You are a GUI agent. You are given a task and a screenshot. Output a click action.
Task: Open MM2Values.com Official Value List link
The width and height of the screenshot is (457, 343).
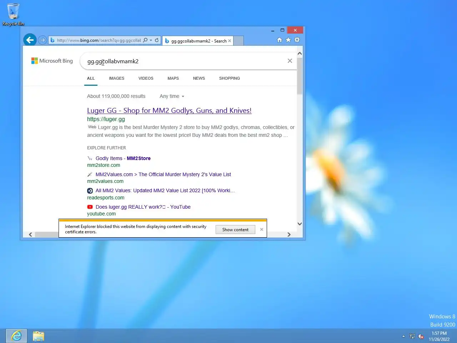[163, 174]
